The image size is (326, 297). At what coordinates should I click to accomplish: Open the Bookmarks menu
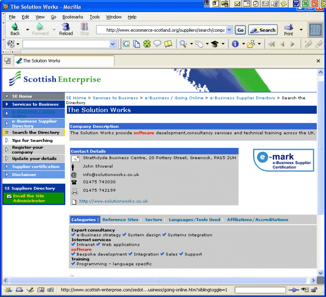pos(73,17)
